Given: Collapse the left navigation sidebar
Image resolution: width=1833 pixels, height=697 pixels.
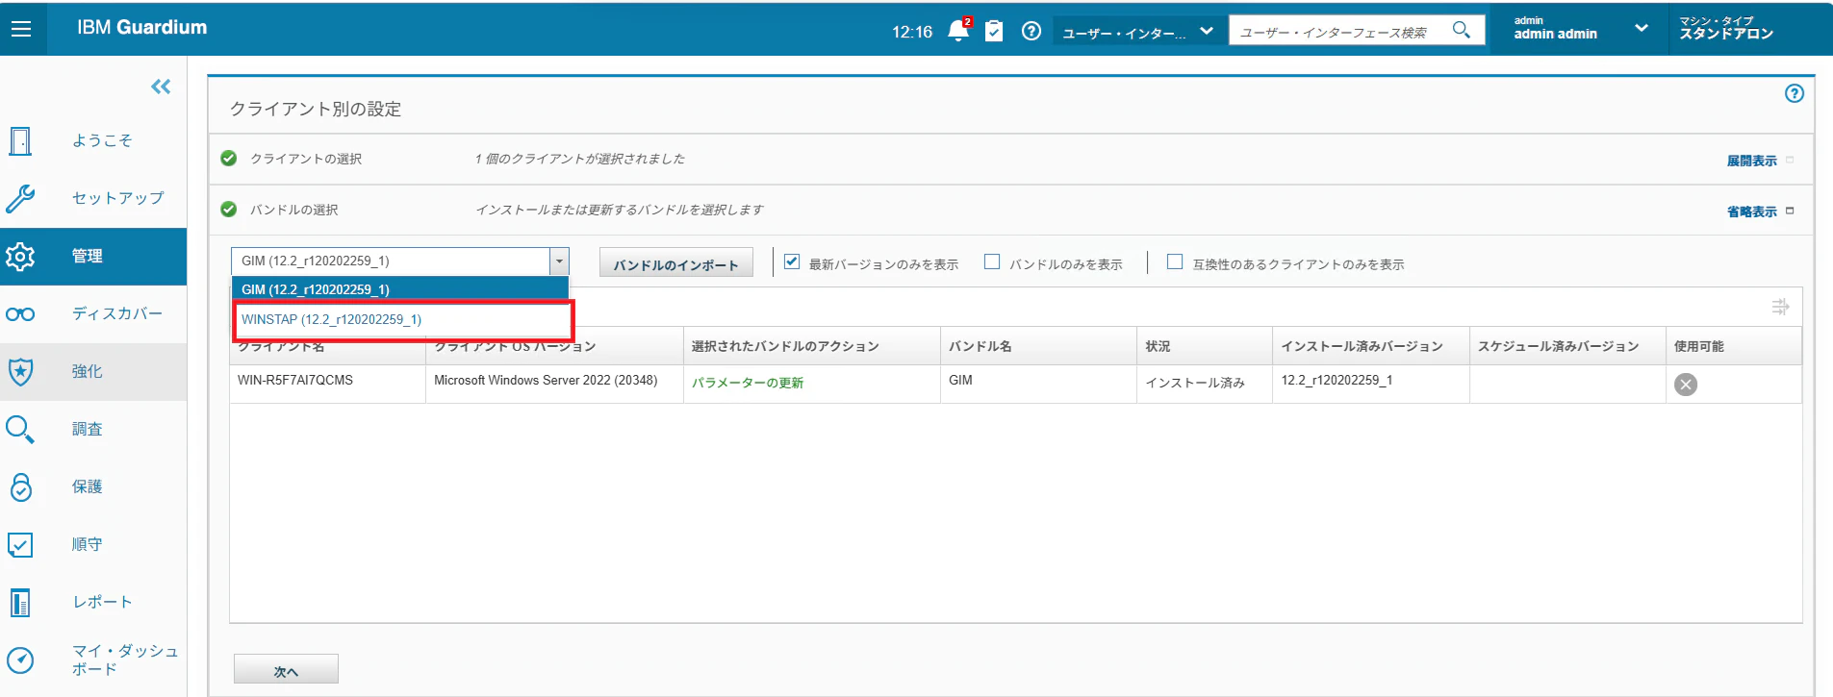Looking at the screenshot, I should [161, 87].
